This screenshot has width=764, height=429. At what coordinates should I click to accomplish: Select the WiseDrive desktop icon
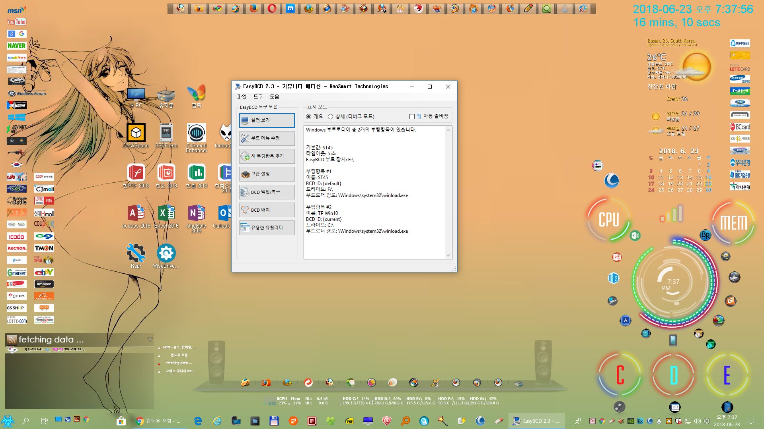coord(166,257)
